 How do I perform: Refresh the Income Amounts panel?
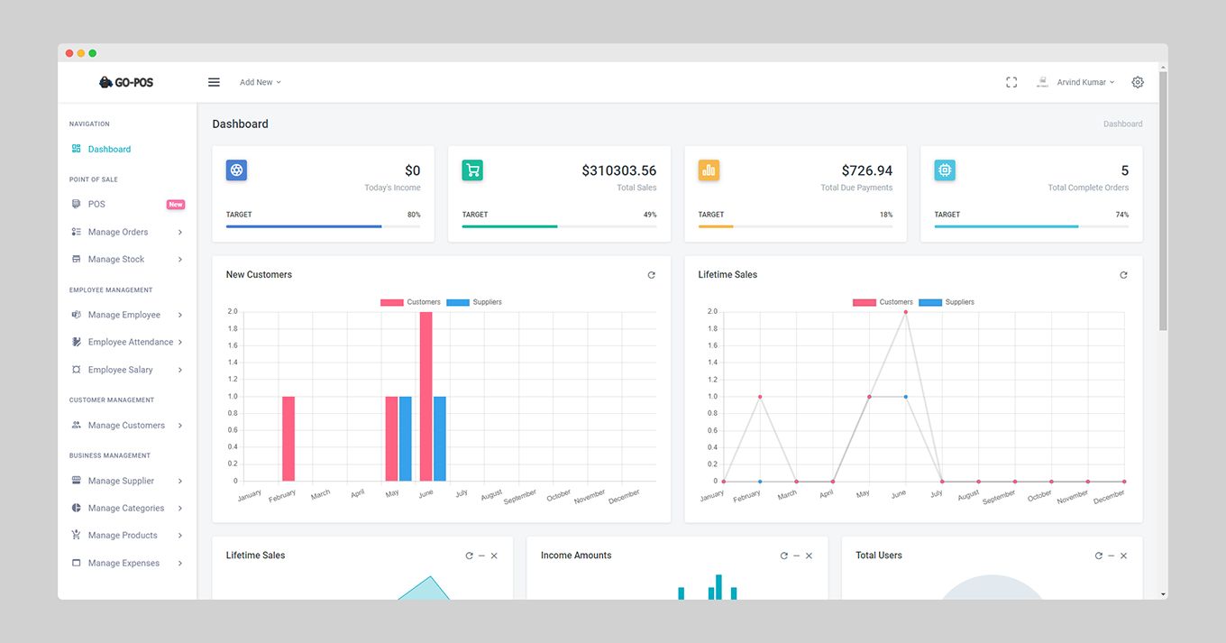click(783, 556)
